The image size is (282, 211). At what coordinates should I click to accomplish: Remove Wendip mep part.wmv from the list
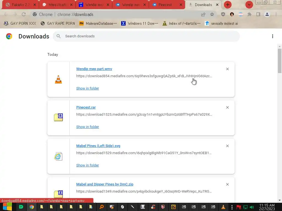(x=227, y=69)
